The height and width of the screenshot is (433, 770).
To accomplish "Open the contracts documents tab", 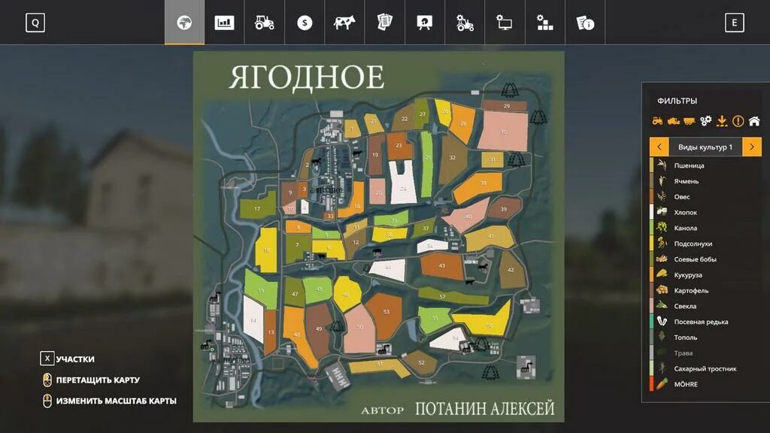I will click(x=384, y=23).
